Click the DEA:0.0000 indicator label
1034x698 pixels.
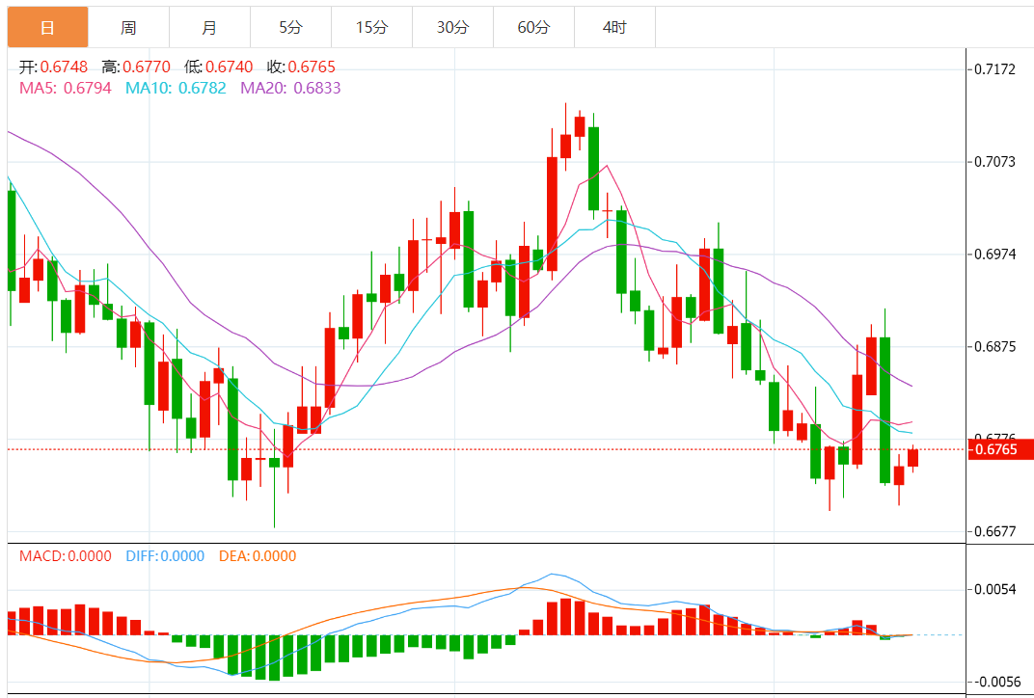(258, 556)
